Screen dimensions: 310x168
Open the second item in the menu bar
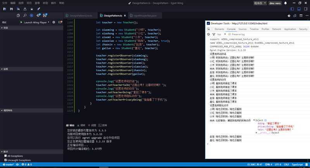pos(13,3)
